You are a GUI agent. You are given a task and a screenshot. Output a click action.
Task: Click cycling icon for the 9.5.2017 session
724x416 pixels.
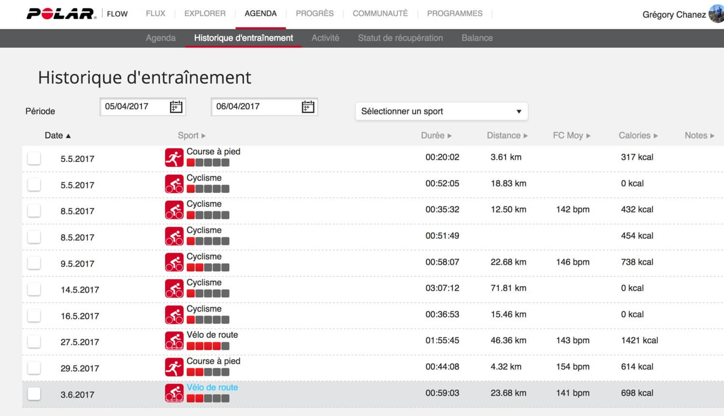click(x=174, y=262)
